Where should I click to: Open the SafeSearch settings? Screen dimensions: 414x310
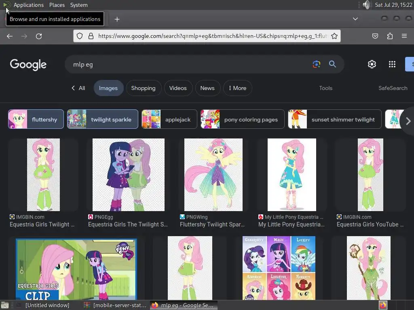click(393, 88)
